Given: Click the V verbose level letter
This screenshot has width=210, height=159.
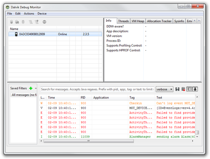Looking at the screenshot, I should (x=42, y=108).
